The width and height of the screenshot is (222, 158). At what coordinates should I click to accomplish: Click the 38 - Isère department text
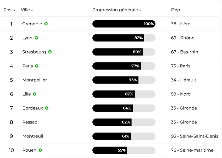181,24
